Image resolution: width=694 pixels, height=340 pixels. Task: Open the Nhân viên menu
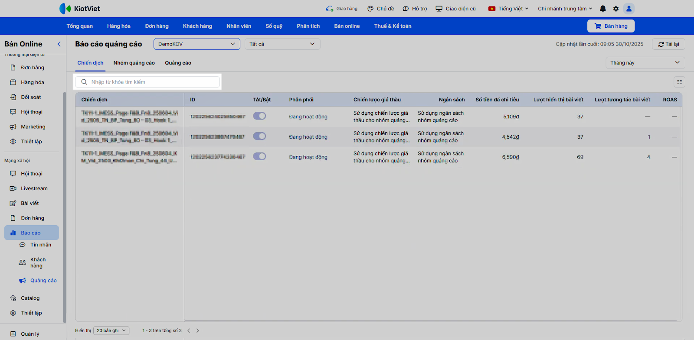(239, 26)
